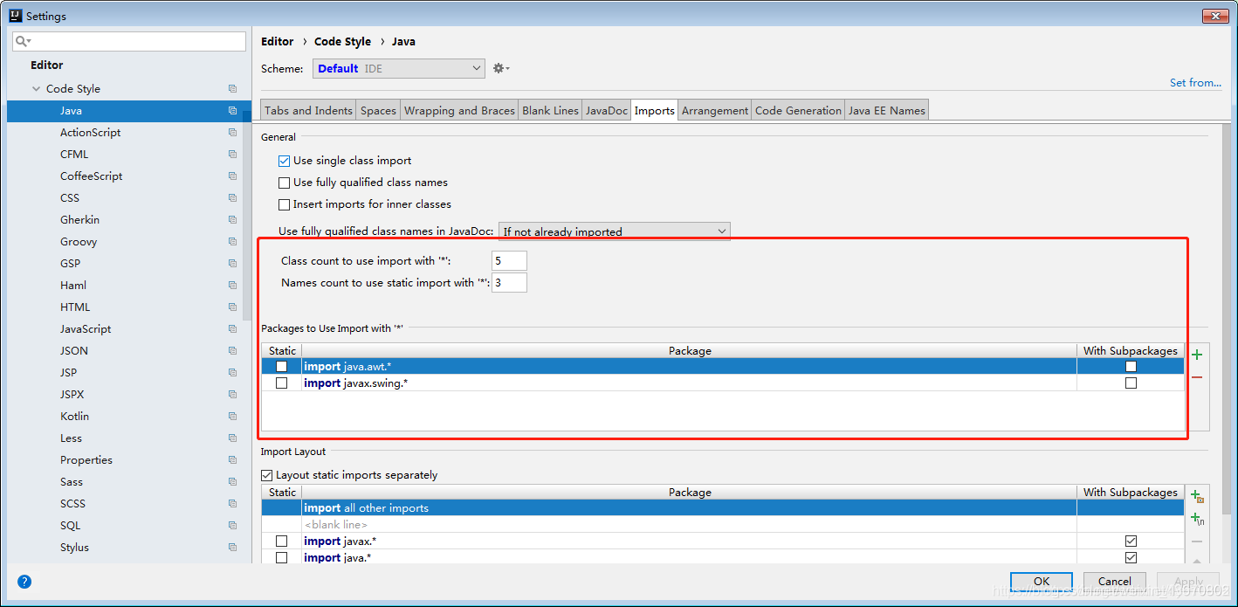1238x607 pixels.
Task: Check With Subpackages for java.awt.*
Action: pyautogui.click(x=1131, y=367)
